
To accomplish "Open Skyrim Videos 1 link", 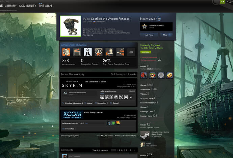I will coord(89,103).
